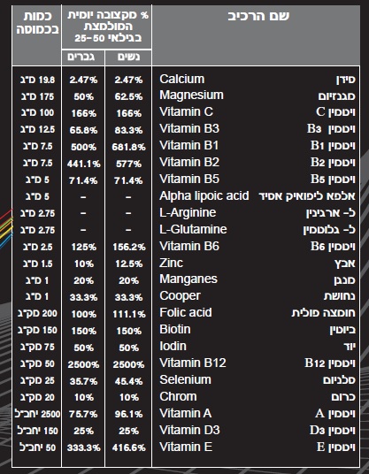Click the Alpha lipoic acid label

pos(204,196)
